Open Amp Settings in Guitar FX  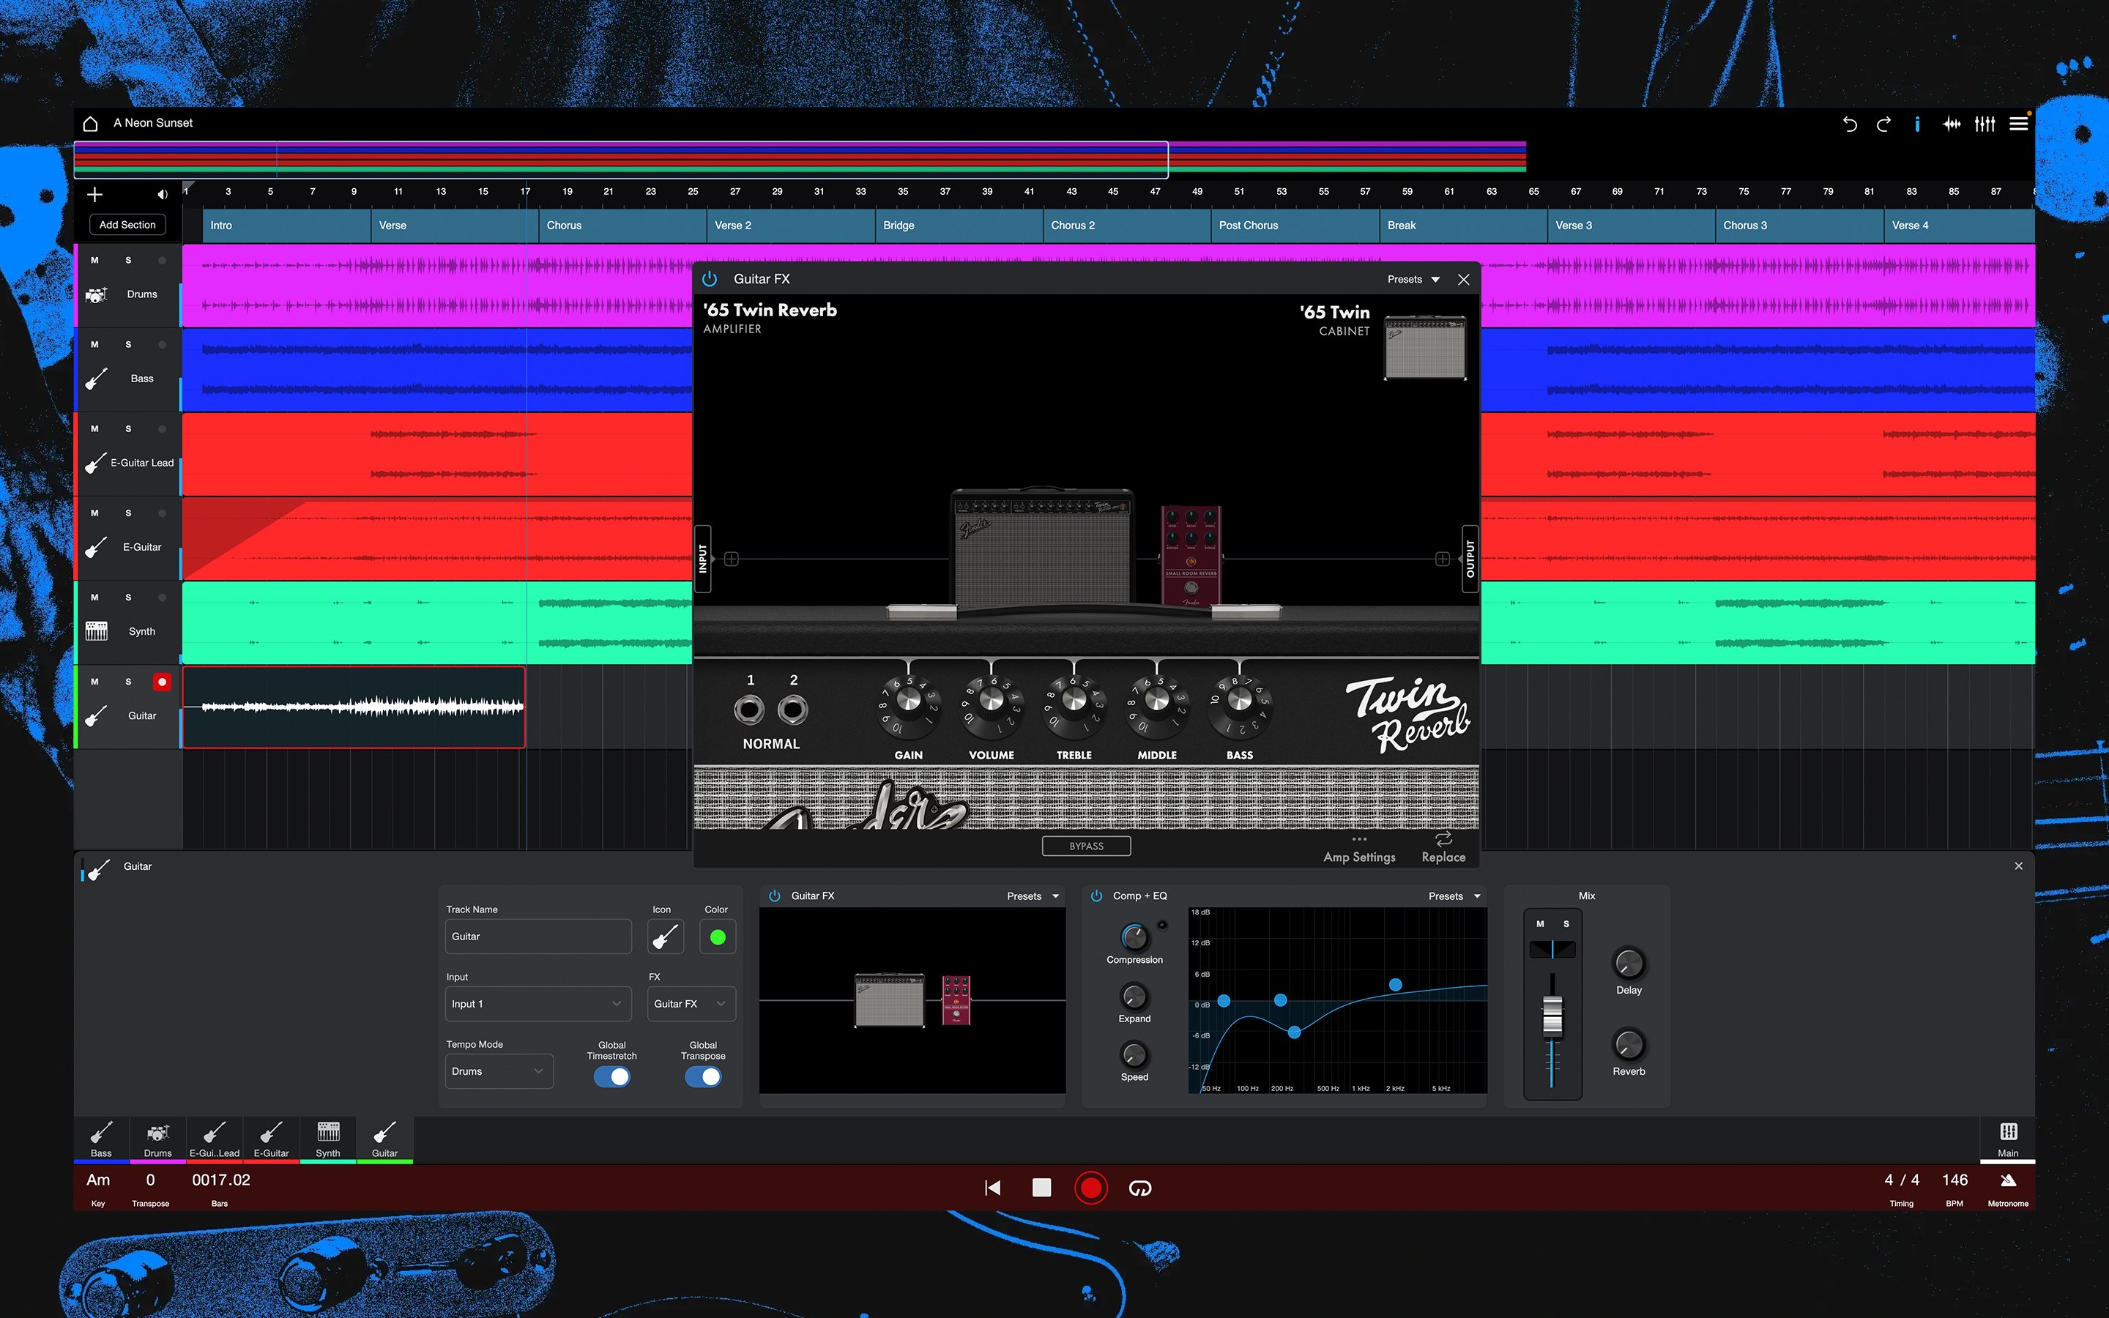[x=1358, y=849]
